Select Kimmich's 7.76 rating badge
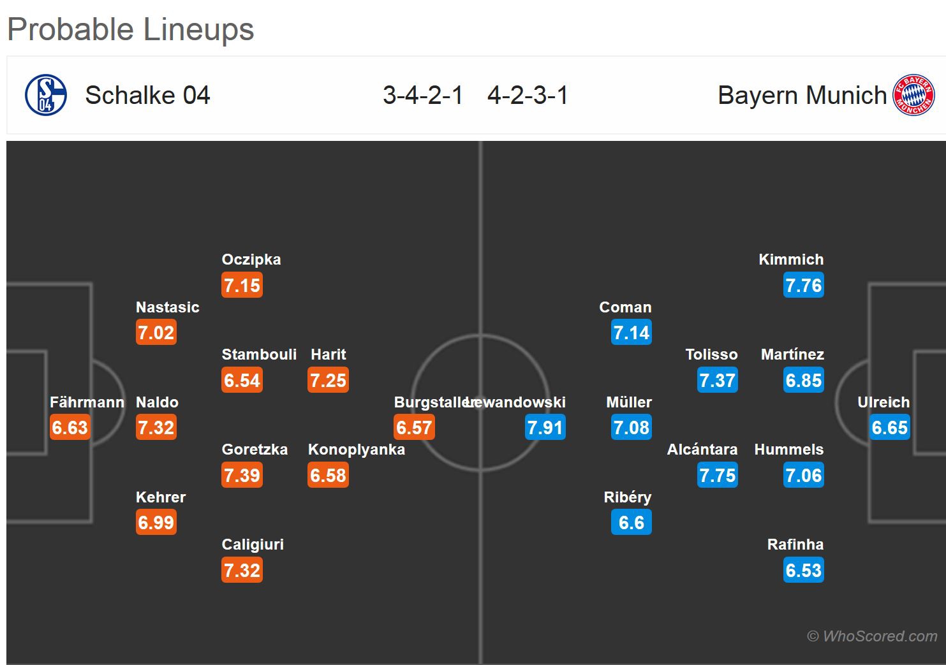This screenshot has height=665, width=946. pyautogui.click(x=804, y=285)
